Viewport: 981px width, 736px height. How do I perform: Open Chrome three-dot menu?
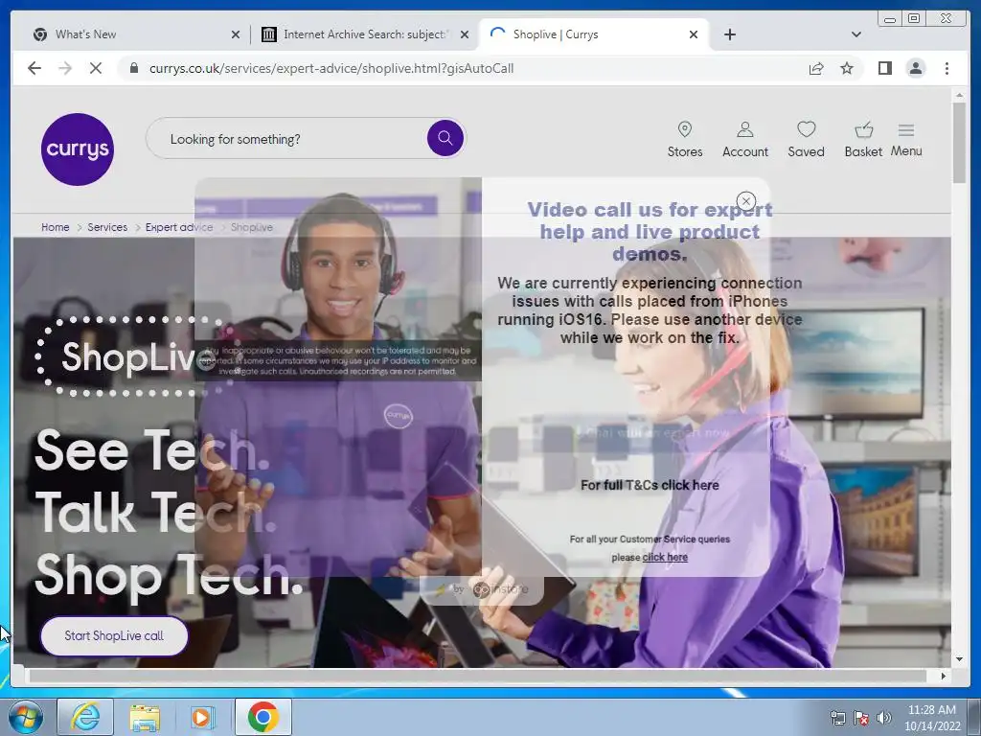[x=947, y=68]
